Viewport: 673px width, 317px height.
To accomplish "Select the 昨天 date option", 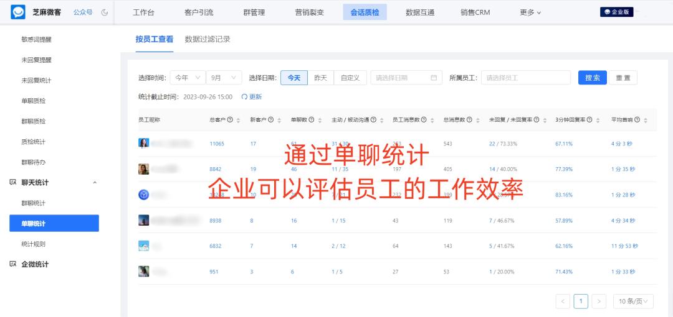I will pyautogui.click(x=321, y=78).
